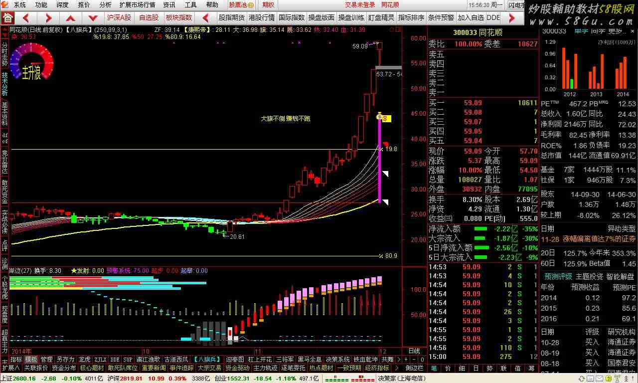
Task: Open the 核心题材 bottom tab
Action: point(92,368)
